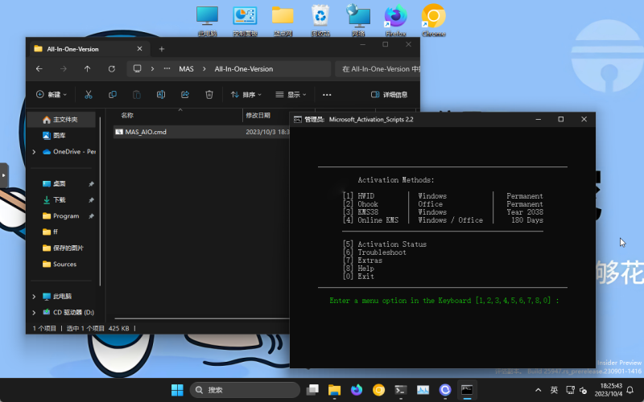Open the edge side-panel arrow handle
Image resolution: width=644 pixels, height=402 pixels.
(x=4, y=175)
